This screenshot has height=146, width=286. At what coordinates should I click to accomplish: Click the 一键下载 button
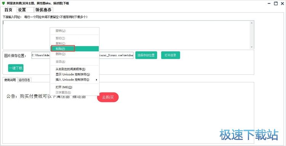[x=16, y=68]
